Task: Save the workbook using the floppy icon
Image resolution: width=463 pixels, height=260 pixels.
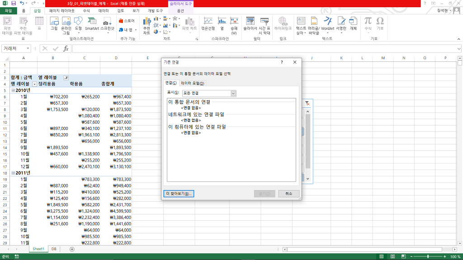Action: [13, 3]
